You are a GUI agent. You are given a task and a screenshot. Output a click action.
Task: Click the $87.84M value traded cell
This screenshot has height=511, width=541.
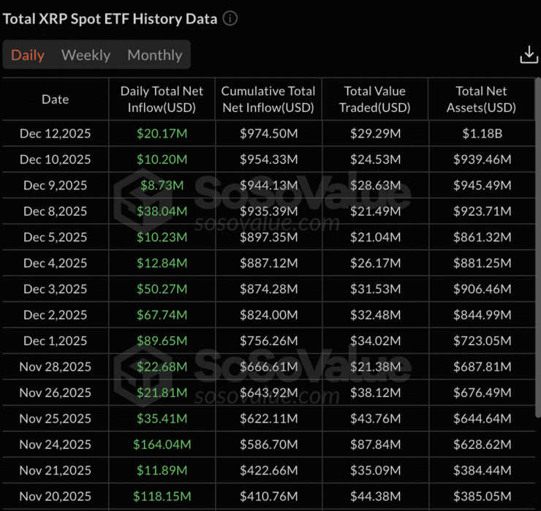[x=375, y=444]
